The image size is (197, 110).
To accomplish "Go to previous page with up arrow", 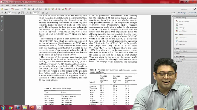I will coord(2,13).
